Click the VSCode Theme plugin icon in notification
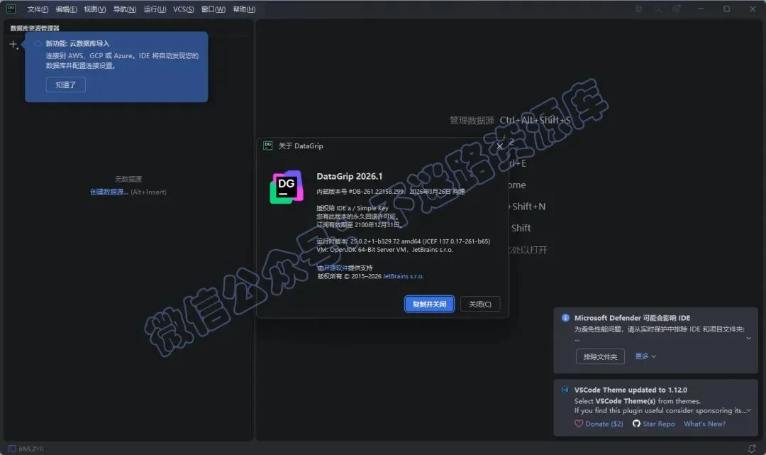The height and width of the screenshot is (455, 766). tap(565, 390)
